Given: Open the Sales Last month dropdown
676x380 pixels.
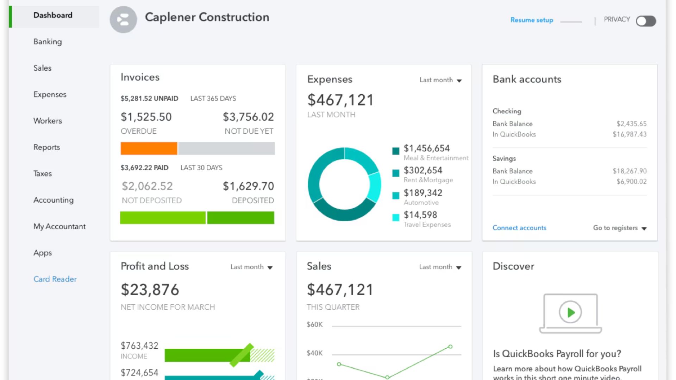Looking at the screenshot, I should click(x=440, y=267).
